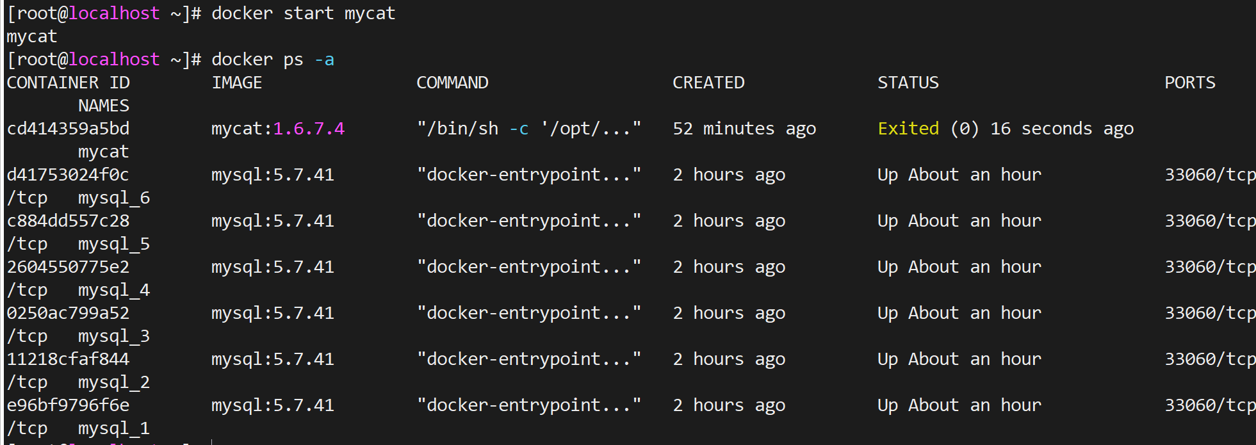
Task: Click the CREATED column header
Action: pyautogui.click(x=708, y=83)
